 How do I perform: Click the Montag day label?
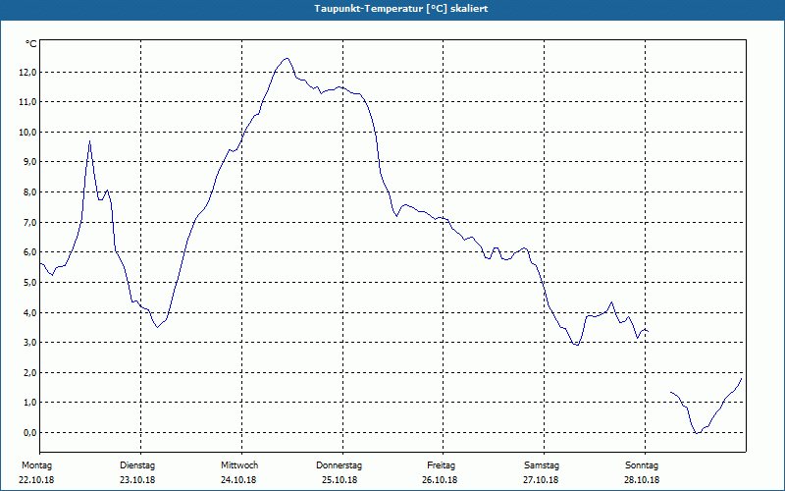36,465
